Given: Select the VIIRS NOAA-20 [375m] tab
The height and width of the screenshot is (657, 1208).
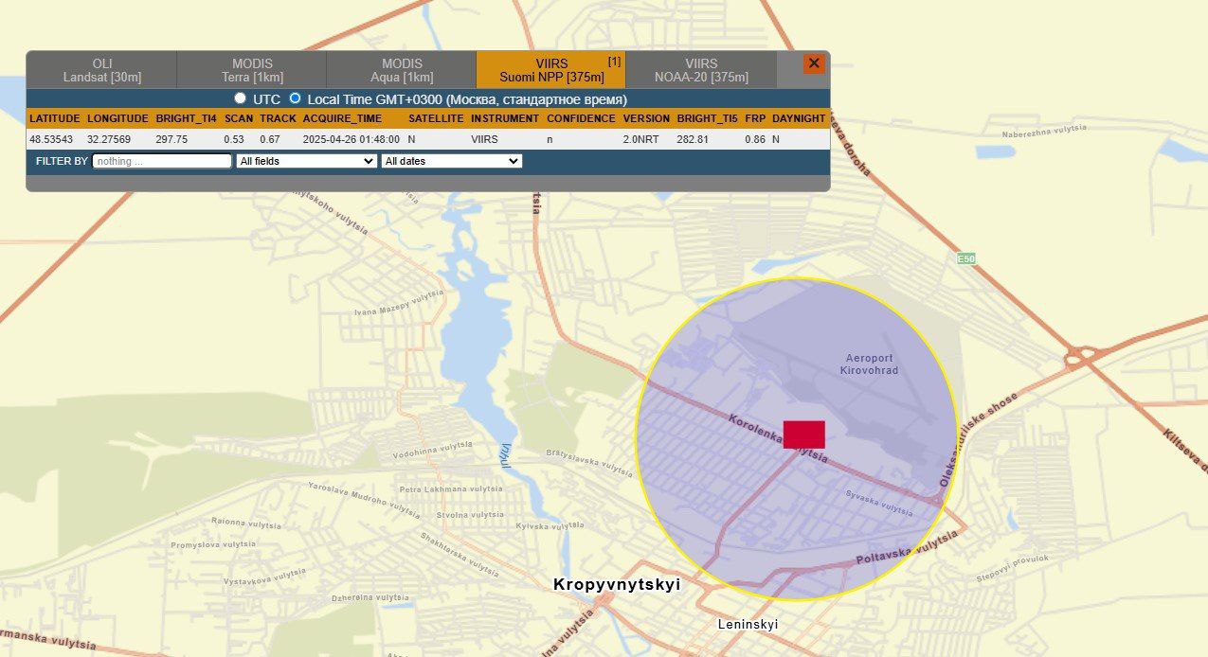Looking at the screenshot, I should point(701,70).
